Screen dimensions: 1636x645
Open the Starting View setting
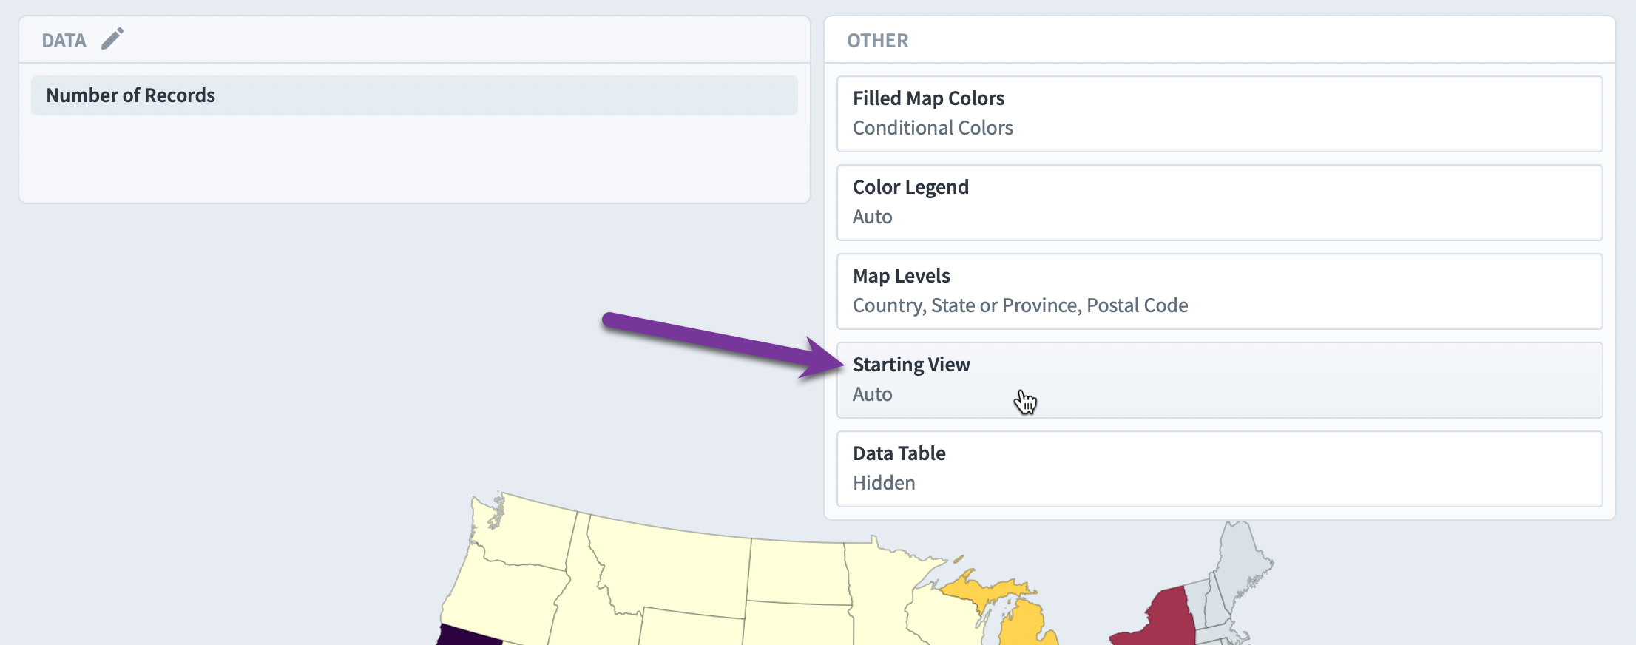[1220, 380]
